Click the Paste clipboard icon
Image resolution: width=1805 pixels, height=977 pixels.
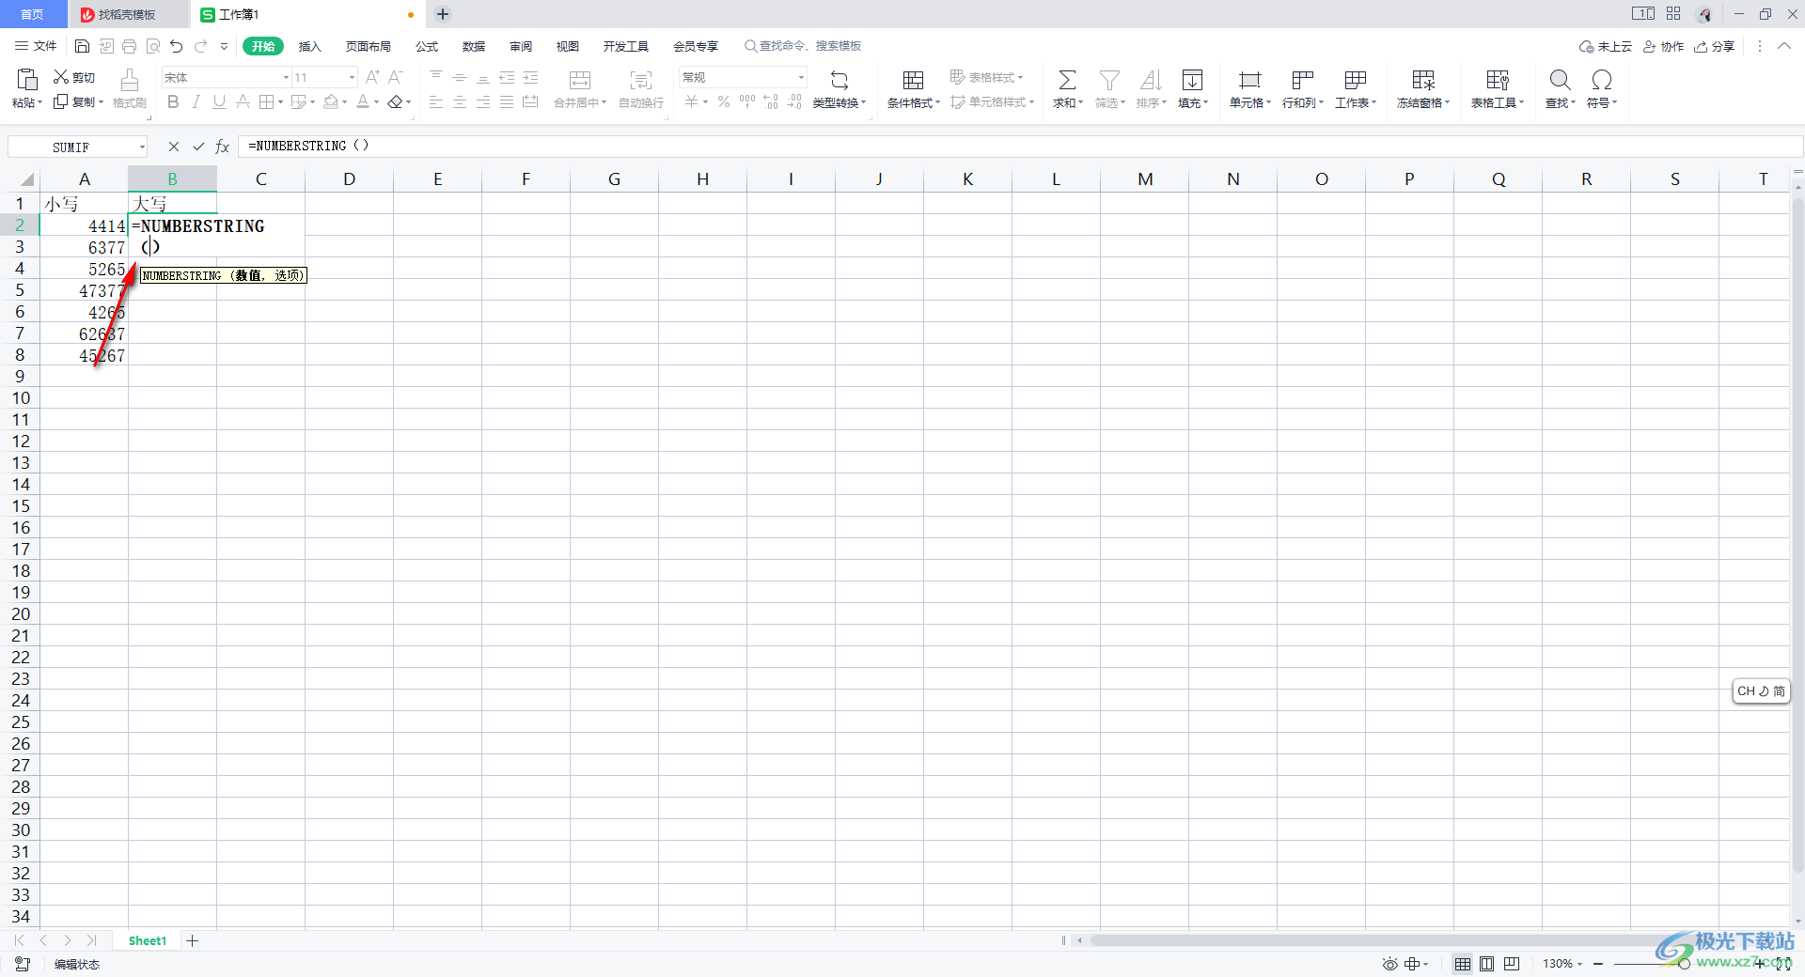[x=27, y=79]
